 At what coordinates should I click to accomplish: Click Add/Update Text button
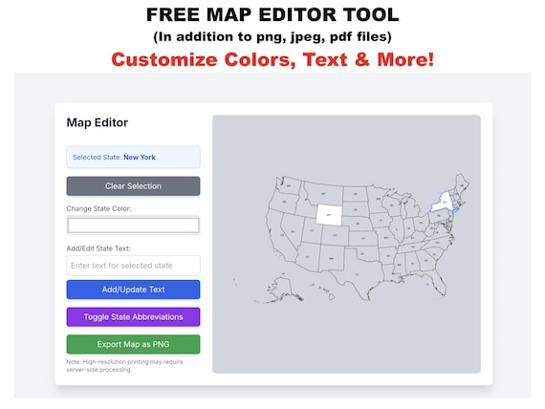(x=133, y=290)
